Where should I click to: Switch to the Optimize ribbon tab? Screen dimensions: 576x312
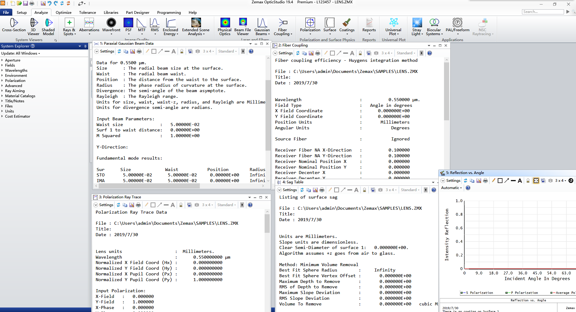pyautogui.click(x=64, y=12)
